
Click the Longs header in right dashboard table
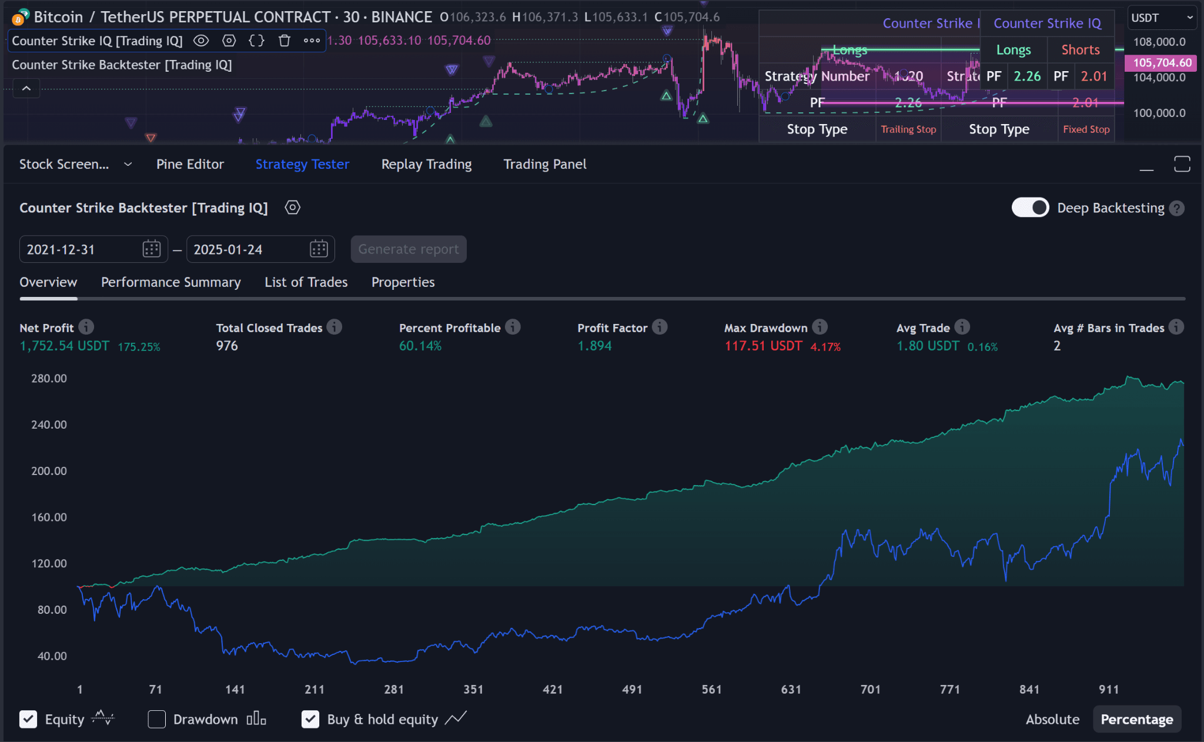pyautogui.click(x=1014, y=50)
